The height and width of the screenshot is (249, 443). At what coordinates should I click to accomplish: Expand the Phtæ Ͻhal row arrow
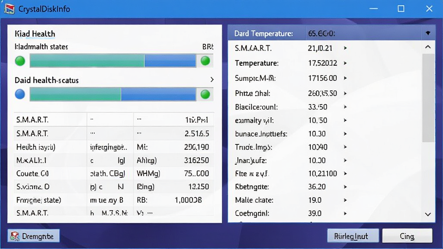tap(345, 93)
